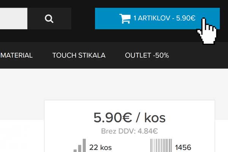Screen dimensions: 228x152
Task: Click the white product price card
Action: [130, 126]
